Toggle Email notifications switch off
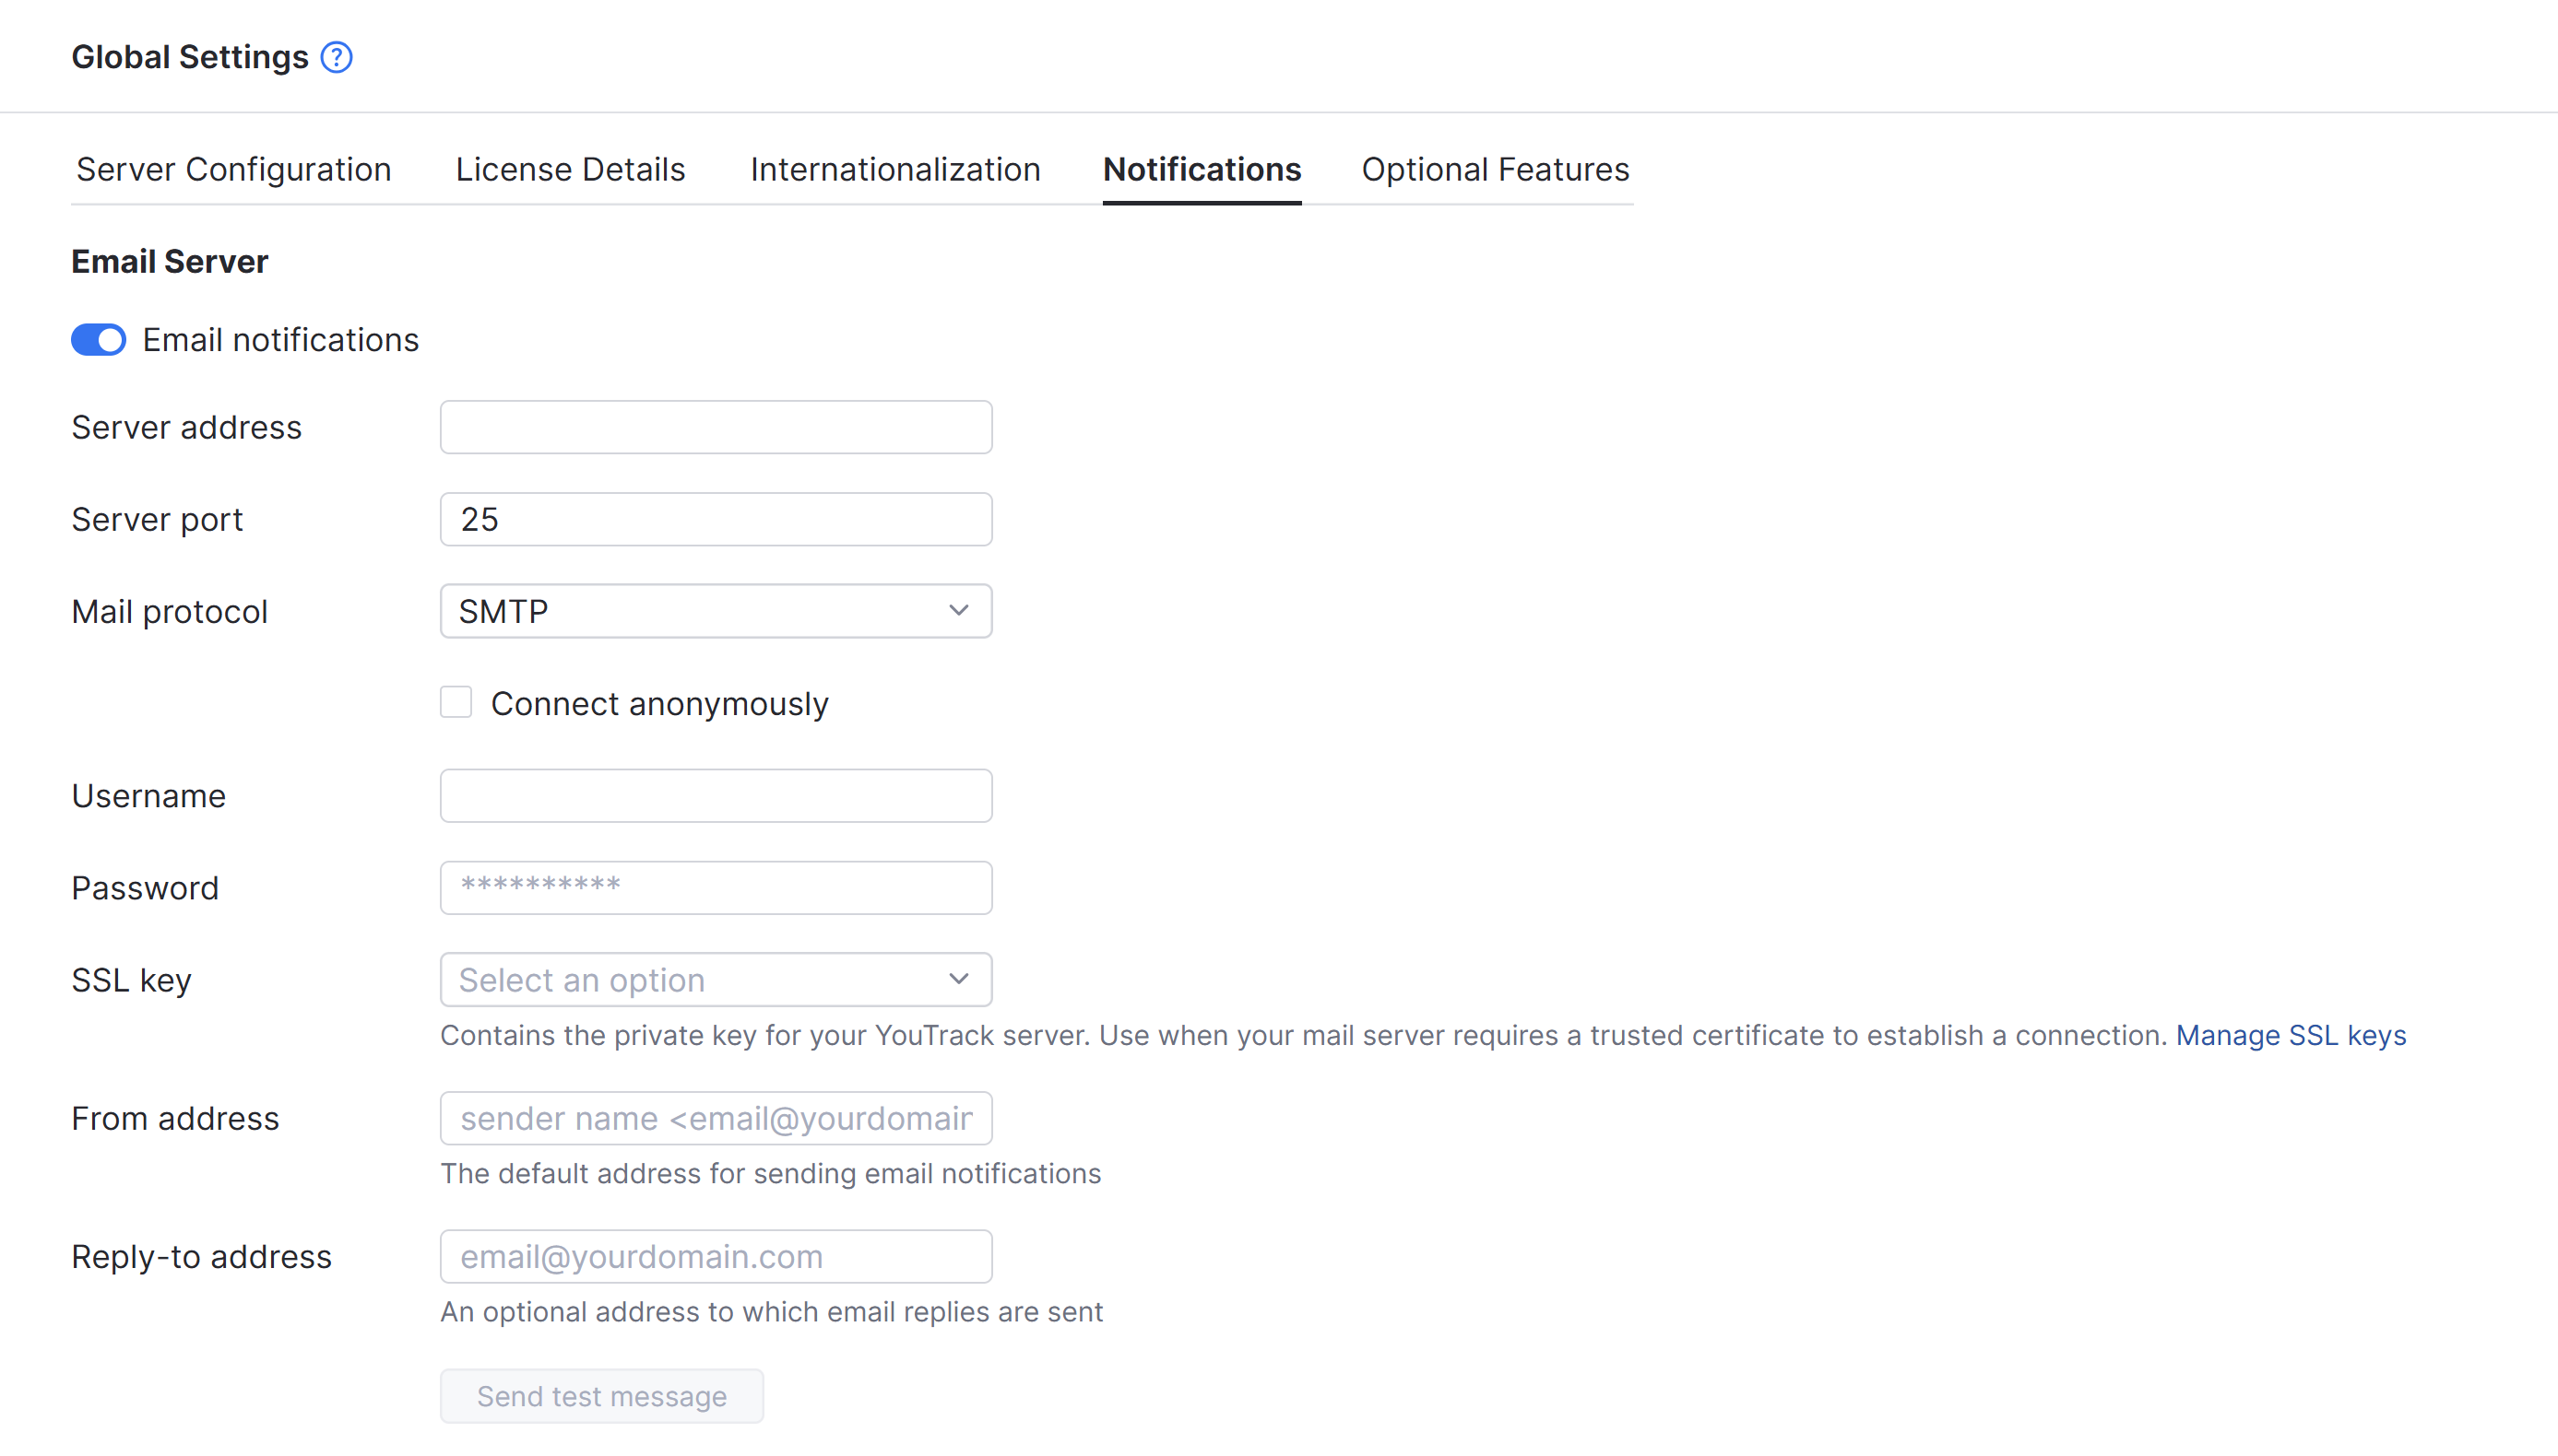 [x=98, y=340]
